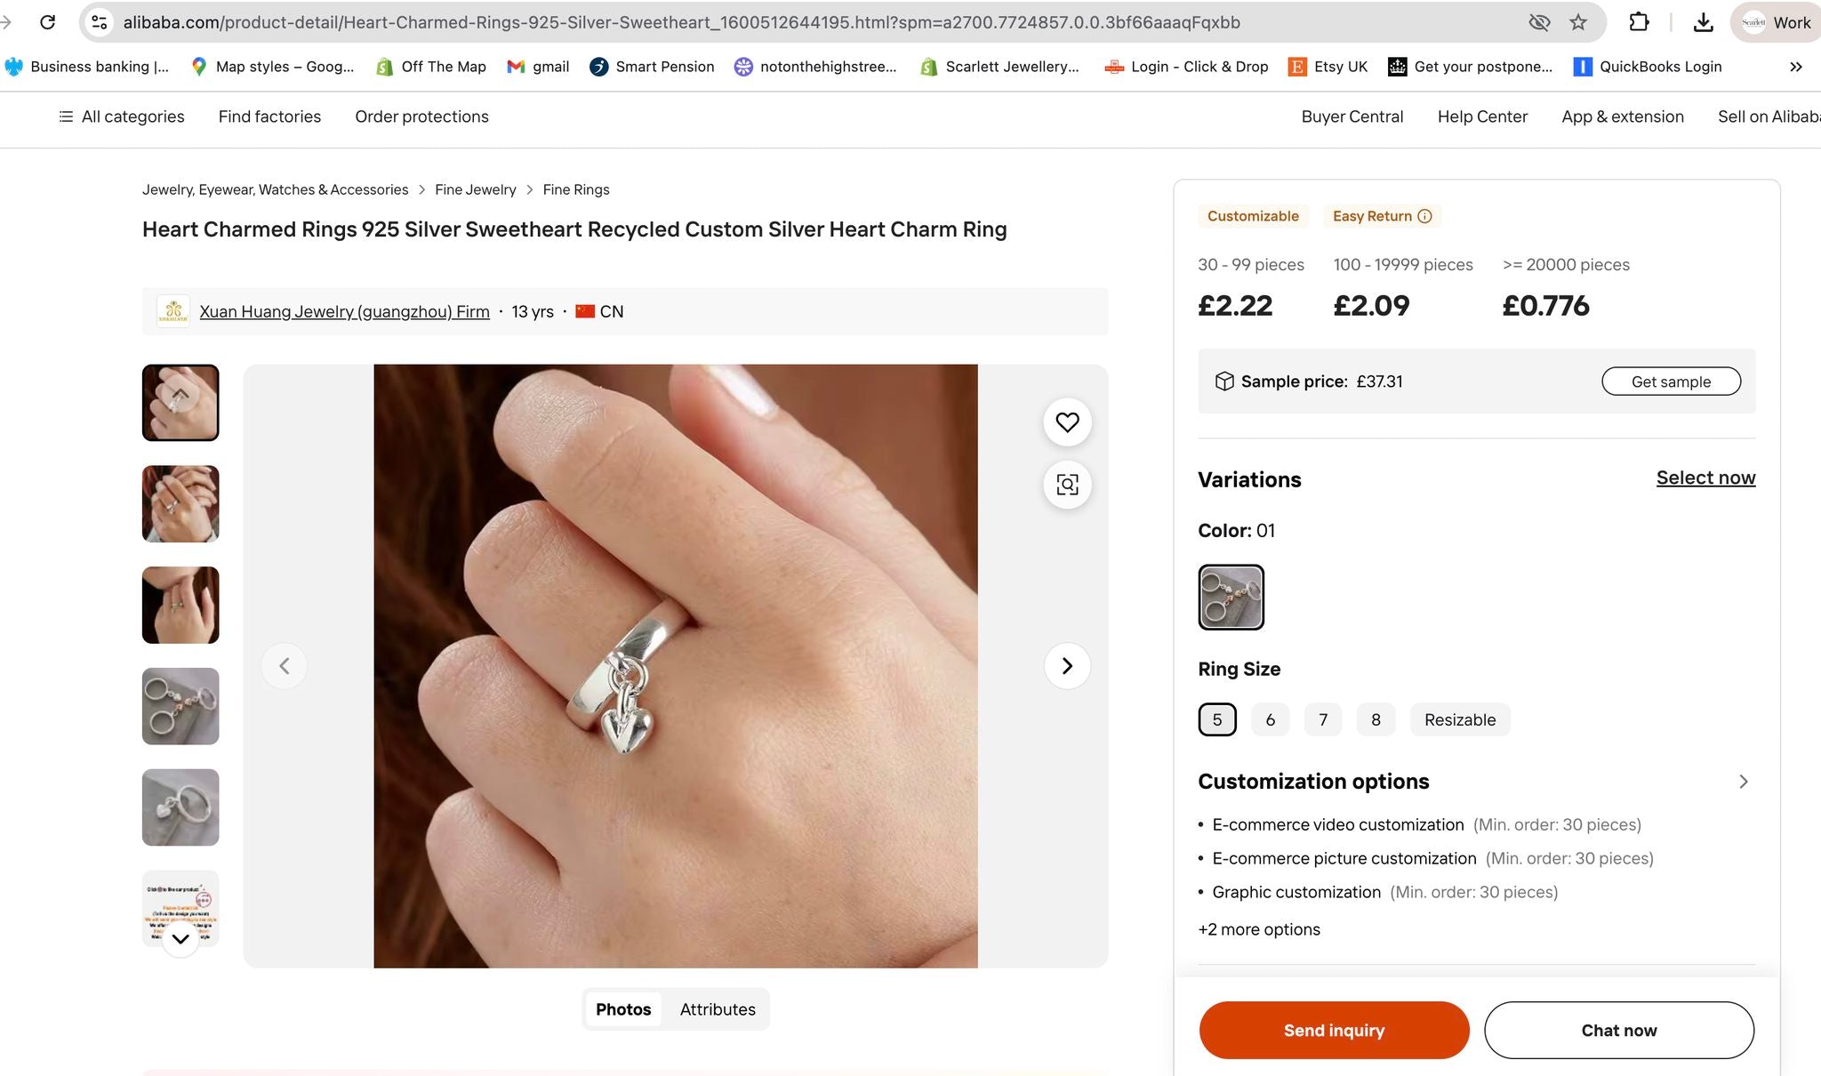The width and height of the screenshot is (1821, 1076).
Task: Choose the Resizable ring size option
Action: [x=1459, y=719]
